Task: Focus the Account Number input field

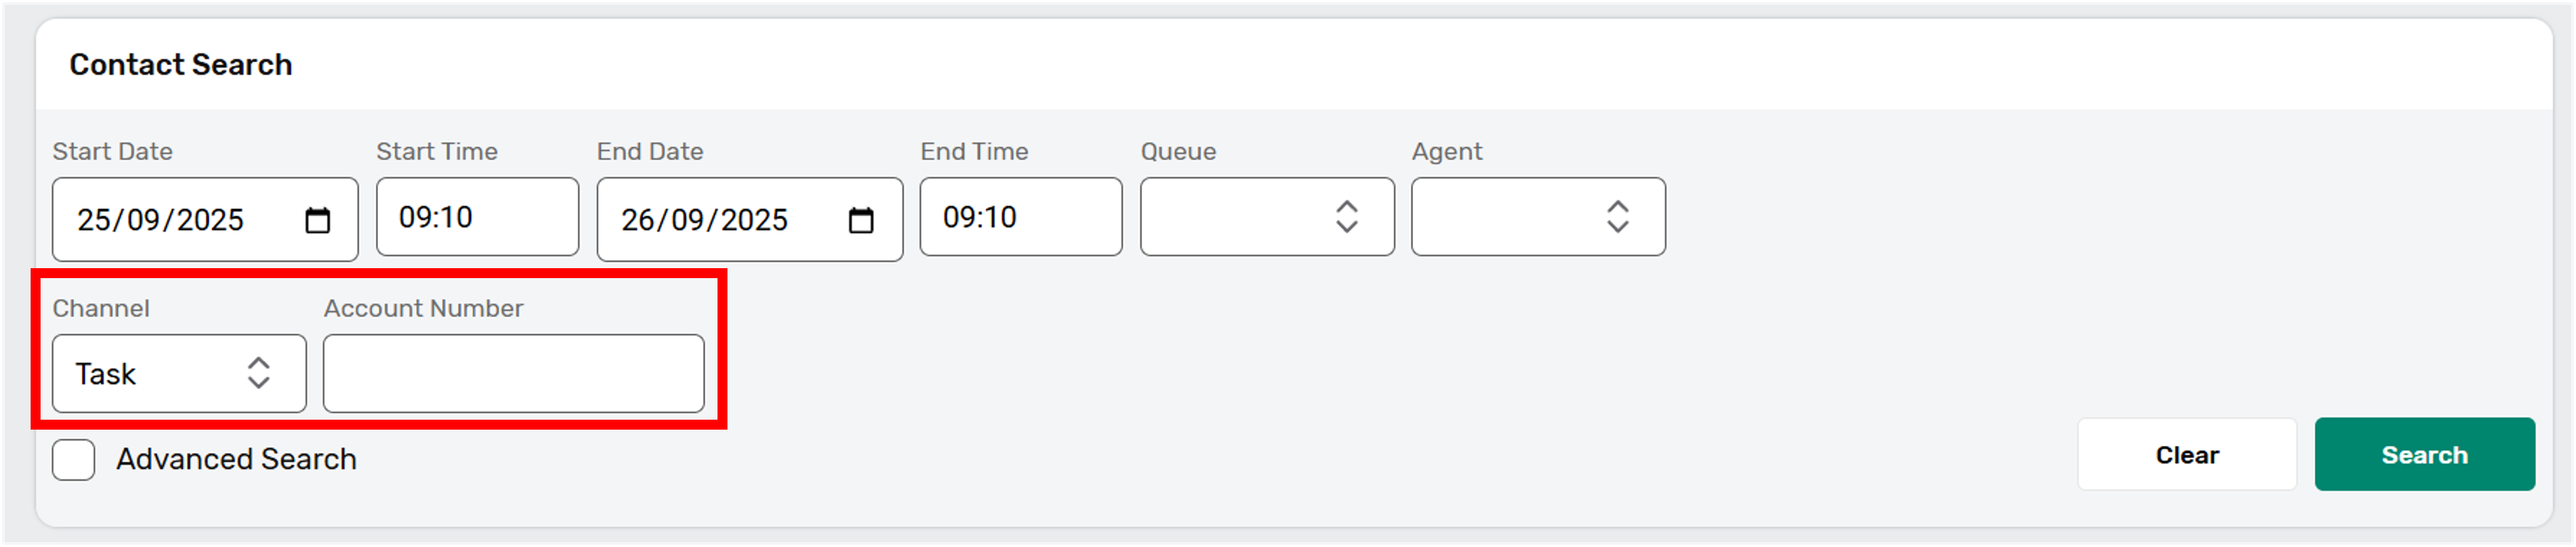Action: pyautogui.click(x=513, y=373)
